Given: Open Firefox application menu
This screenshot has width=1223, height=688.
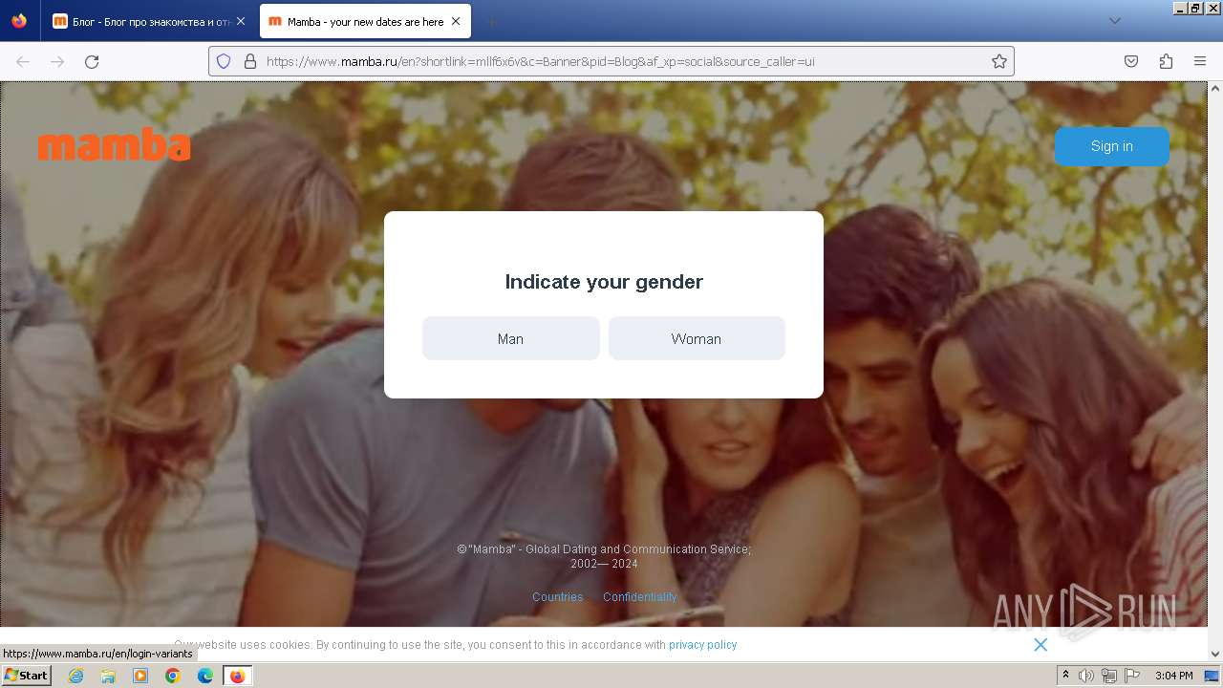Looking at the screenshot, I should (x=1200, y=61).
